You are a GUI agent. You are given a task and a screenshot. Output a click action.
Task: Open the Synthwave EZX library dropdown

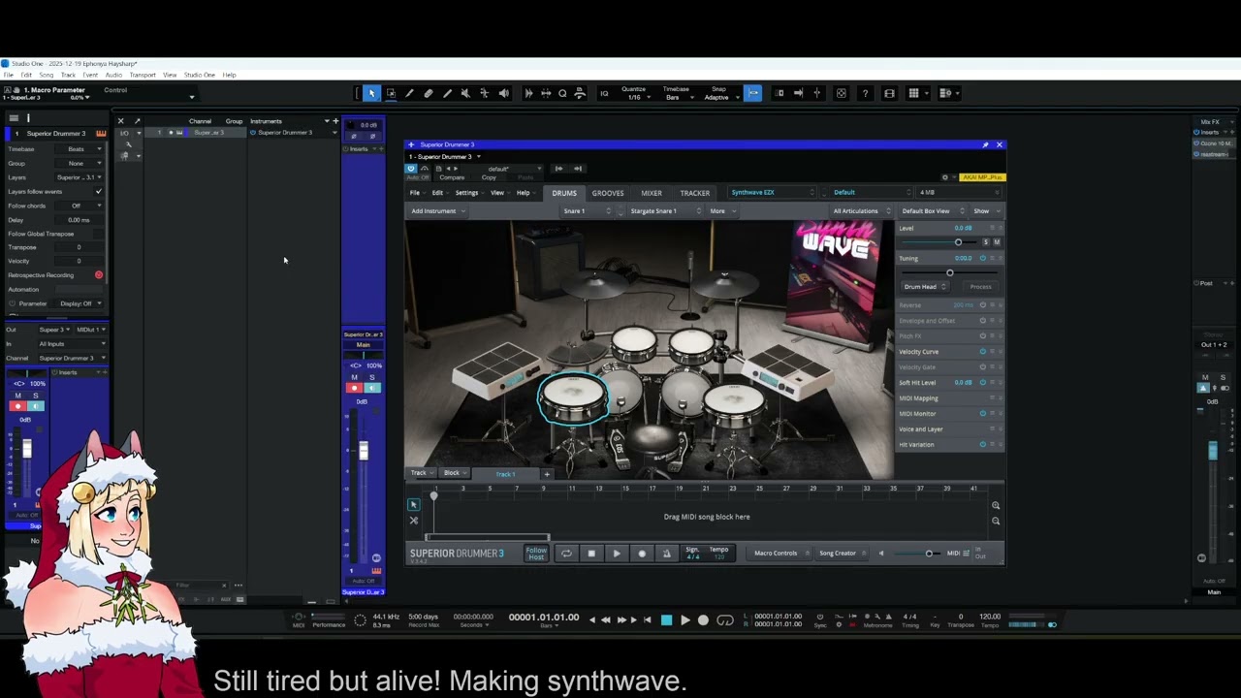(x=773, y=192)
